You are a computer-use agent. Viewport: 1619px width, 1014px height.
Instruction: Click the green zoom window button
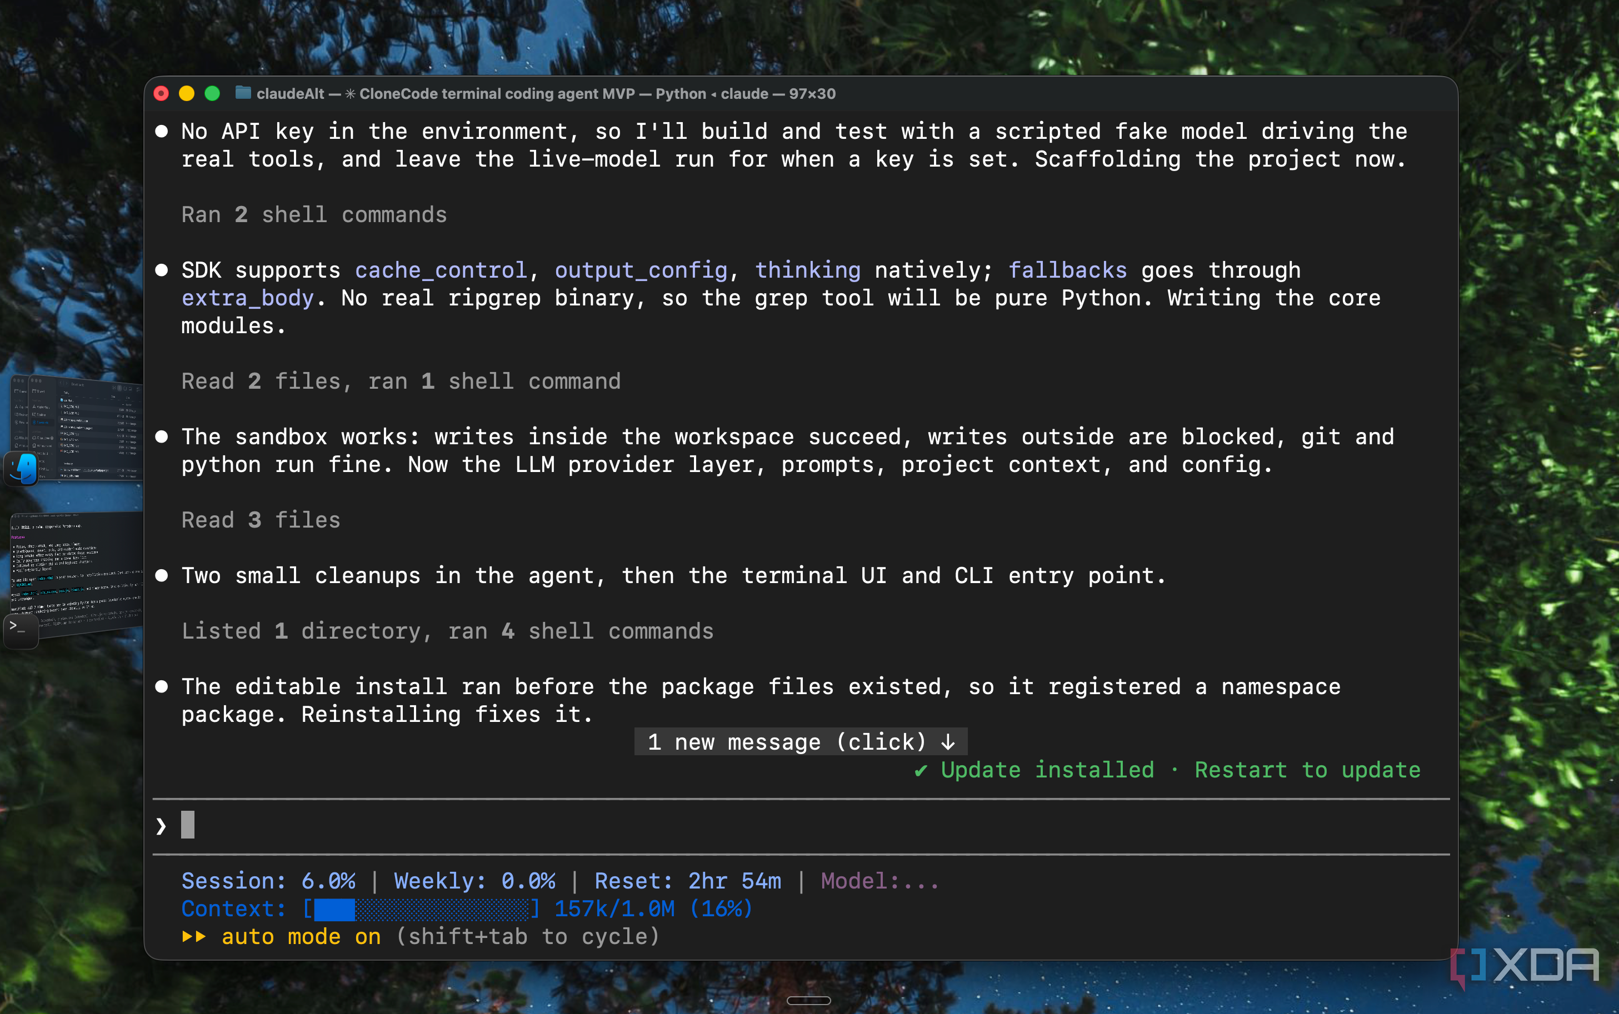212,93
